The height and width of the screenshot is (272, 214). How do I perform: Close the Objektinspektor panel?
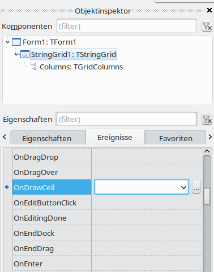click(209, 10)
